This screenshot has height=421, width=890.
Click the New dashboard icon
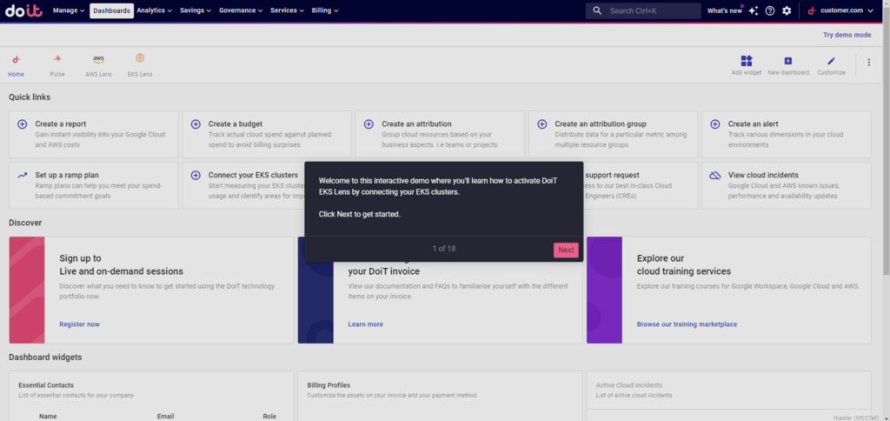788,62
